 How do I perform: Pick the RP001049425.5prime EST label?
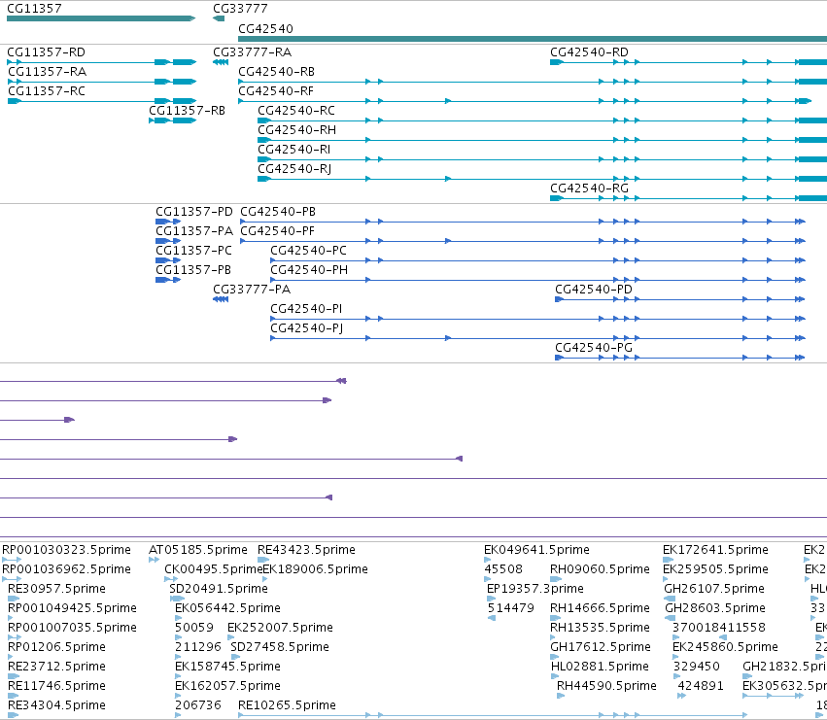click(72, 608)
